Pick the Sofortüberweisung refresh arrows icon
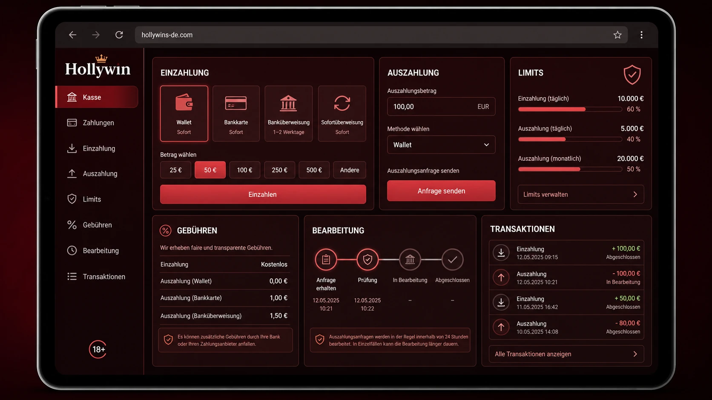712x400 pixels. 342,103
